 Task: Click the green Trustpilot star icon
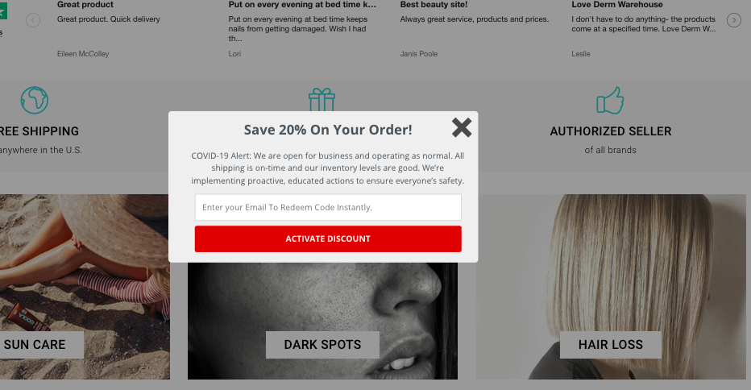point(3,11)
